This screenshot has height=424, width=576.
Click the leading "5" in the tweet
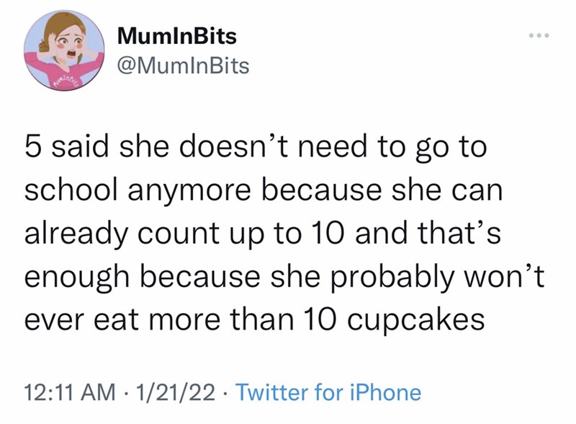click(x=32, y=150)
